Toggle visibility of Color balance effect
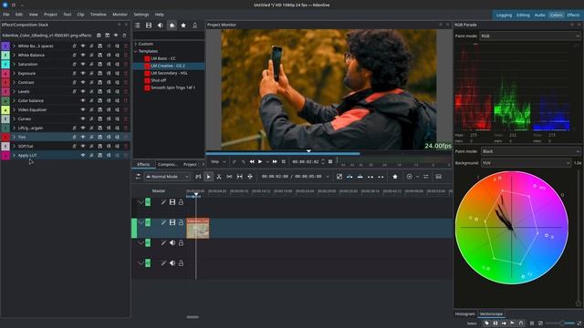 (83, 101)
